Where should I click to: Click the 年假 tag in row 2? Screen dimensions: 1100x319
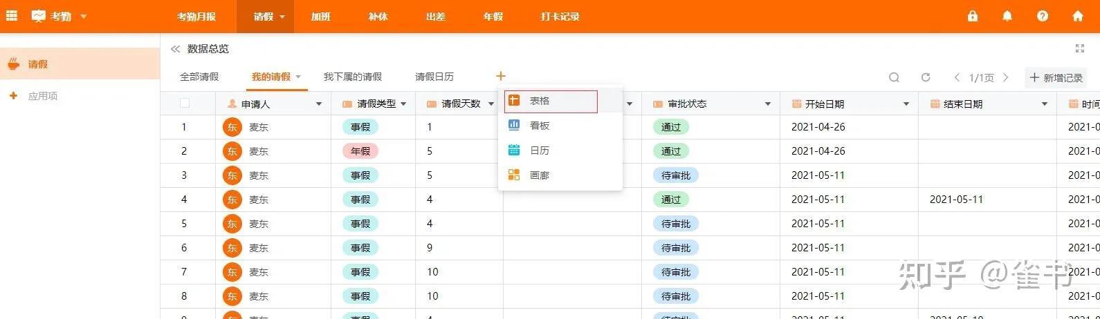pos(360,151)
